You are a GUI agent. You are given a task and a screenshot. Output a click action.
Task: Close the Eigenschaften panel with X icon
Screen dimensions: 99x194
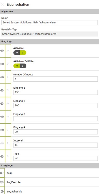pos(3,5)
